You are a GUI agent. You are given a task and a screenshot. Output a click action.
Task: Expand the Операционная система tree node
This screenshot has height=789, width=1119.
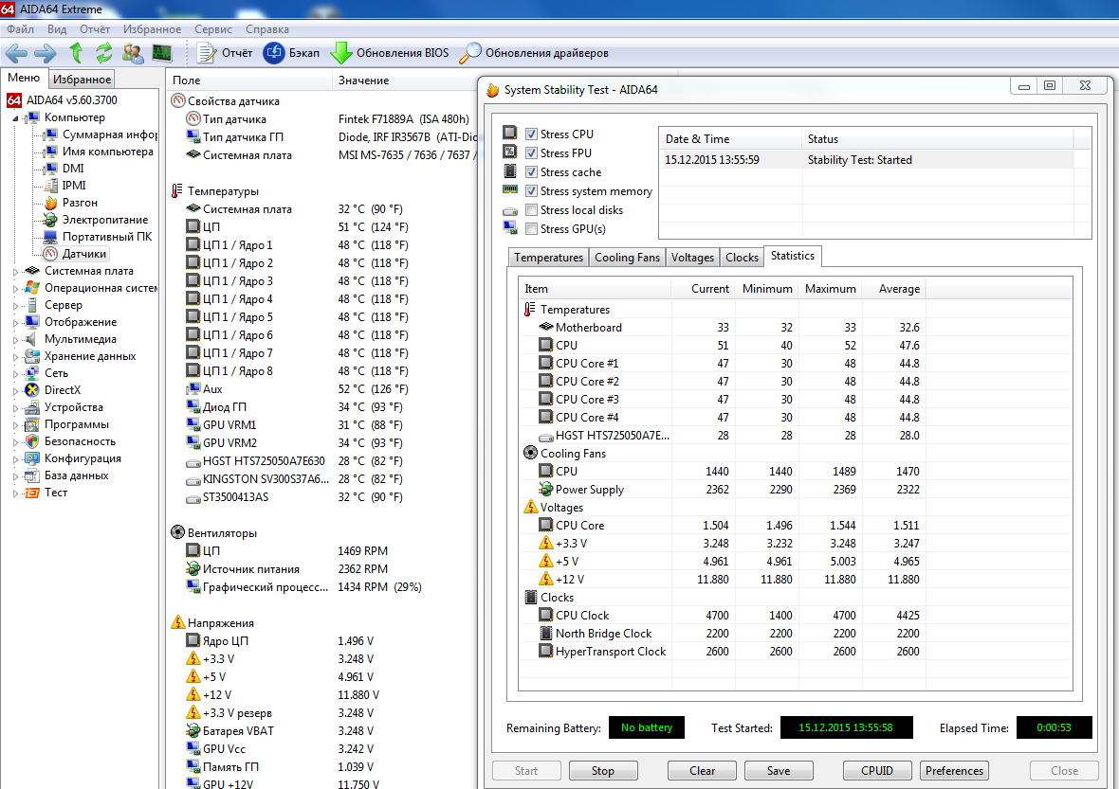pos(16,289)
